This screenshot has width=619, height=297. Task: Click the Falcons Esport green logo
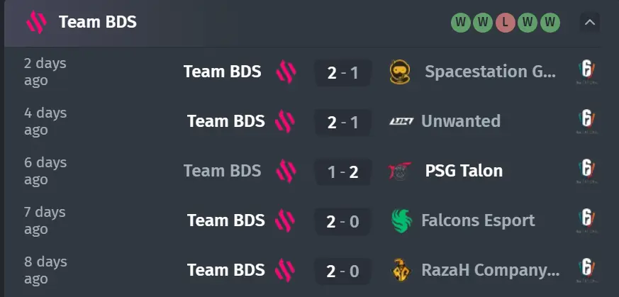click(x=401, y=221)
